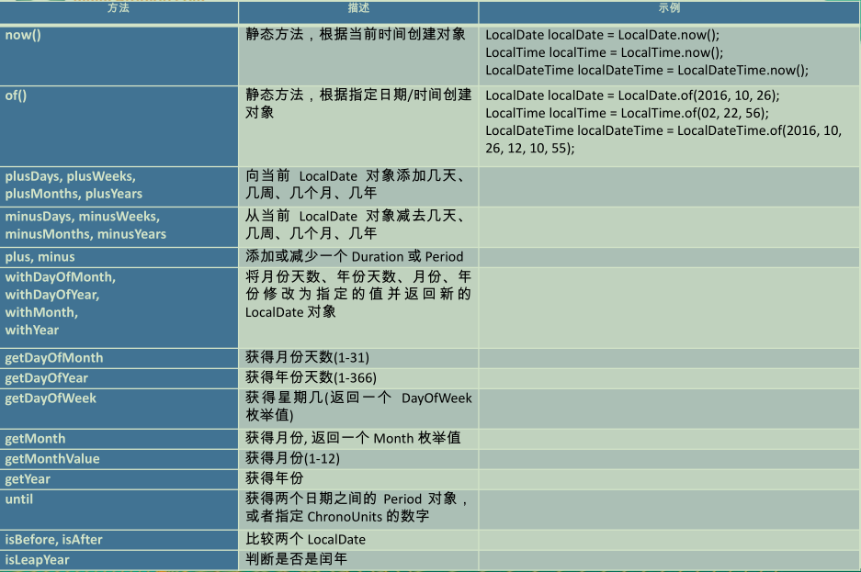
Task: Click the getDayOfWeek row
Action: tap(119, 407)
